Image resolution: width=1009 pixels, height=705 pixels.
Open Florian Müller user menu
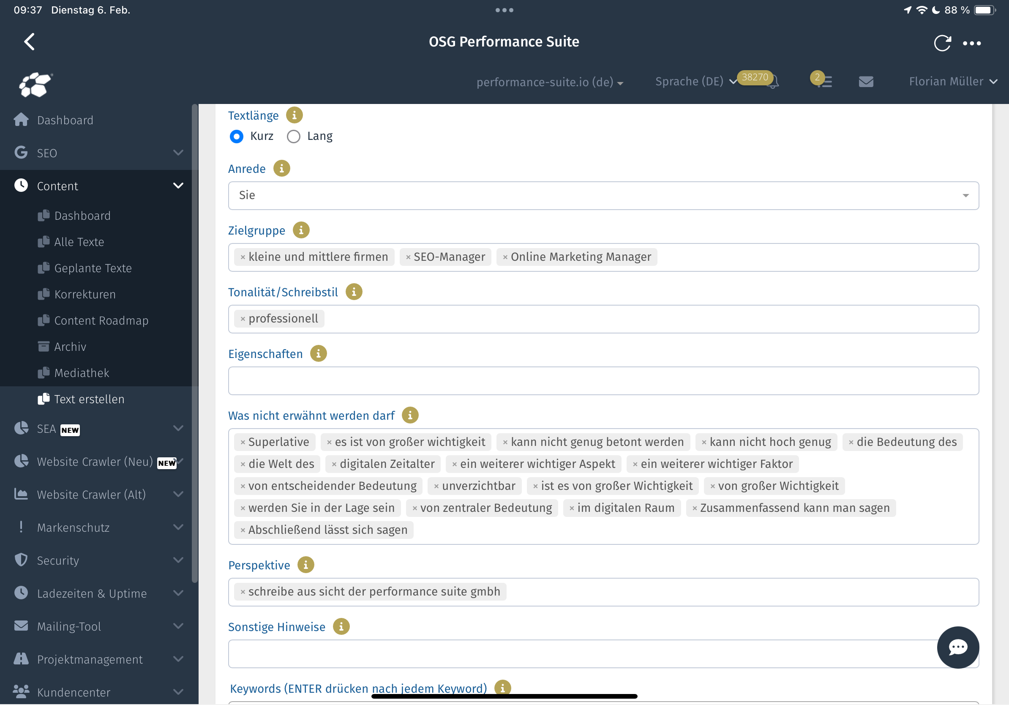pos(953,82)
